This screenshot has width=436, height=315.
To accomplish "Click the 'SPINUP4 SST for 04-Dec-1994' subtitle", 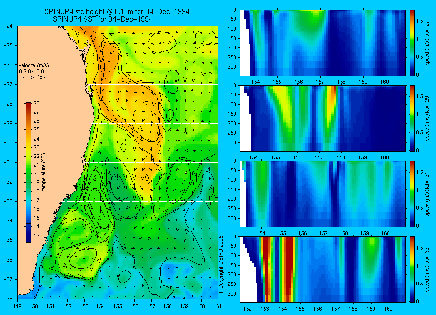I will pos(103,19).
